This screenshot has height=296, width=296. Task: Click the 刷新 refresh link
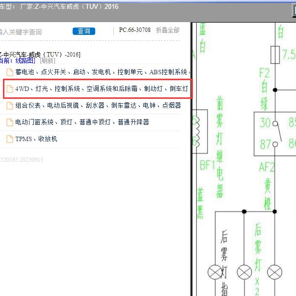coord(48,60)
